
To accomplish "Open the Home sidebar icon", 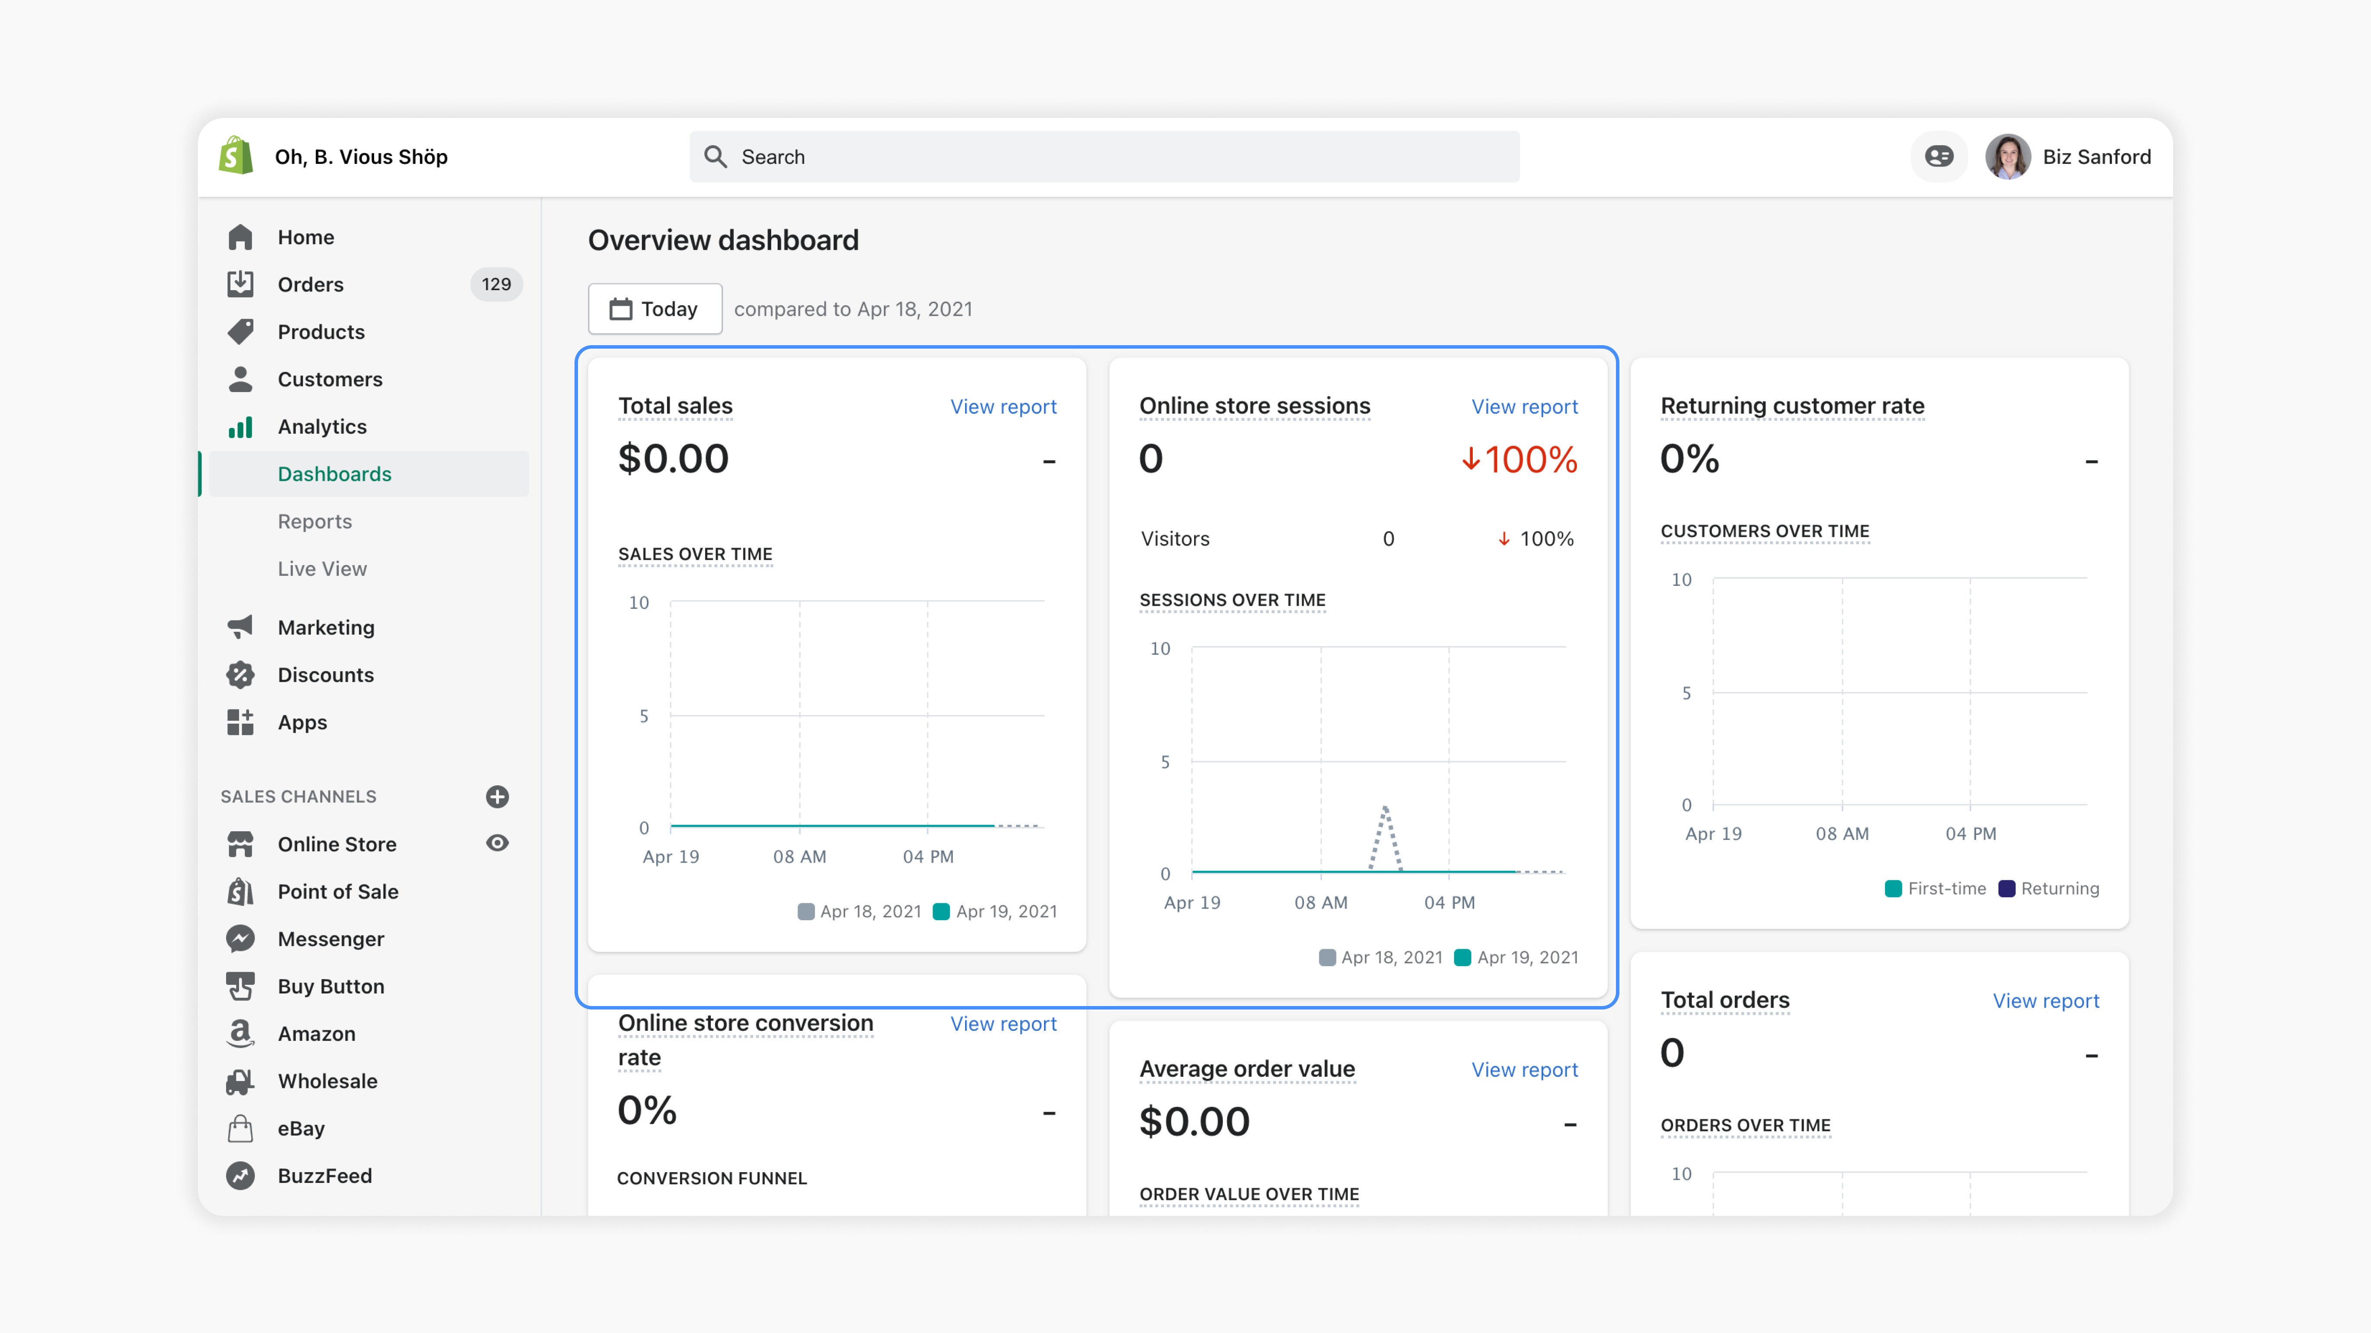I will click(x=240, y=236).
